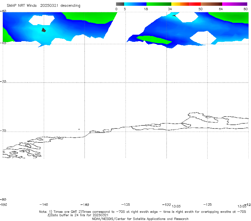Click the brown 50-64 color bar segment

coord(211,4)
